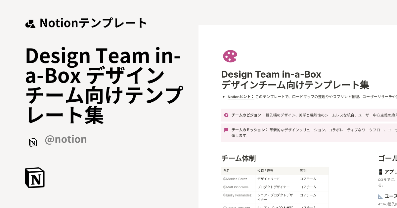Viewport: 397px width, 208px height.
Task: Click the phone icon beside the アプリ goal
Action: point(380,171)
